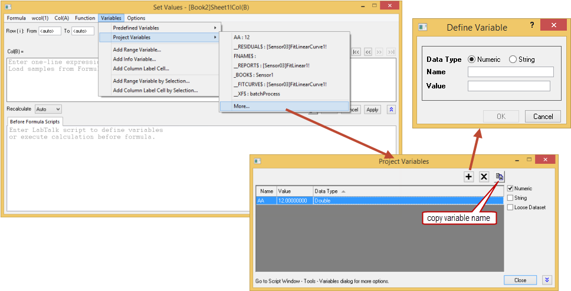Click the X icon to delete variable
Viewport: 571px width, 291px height.
tap(484, 177)
